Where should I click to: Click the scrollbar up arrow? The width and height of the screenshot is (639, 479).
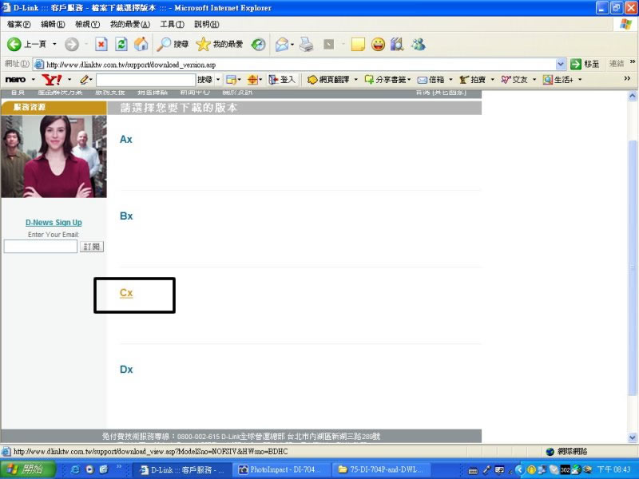tap(632, 96)
